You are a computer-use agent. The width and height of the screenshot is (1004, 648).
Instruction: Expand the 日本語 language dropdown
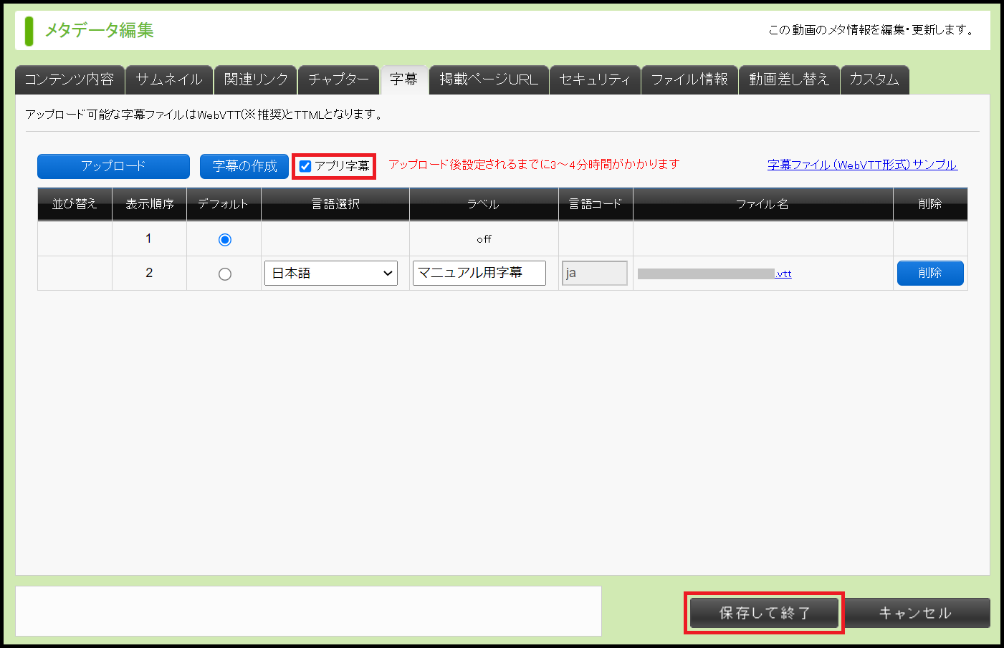(x=331, y=274)
